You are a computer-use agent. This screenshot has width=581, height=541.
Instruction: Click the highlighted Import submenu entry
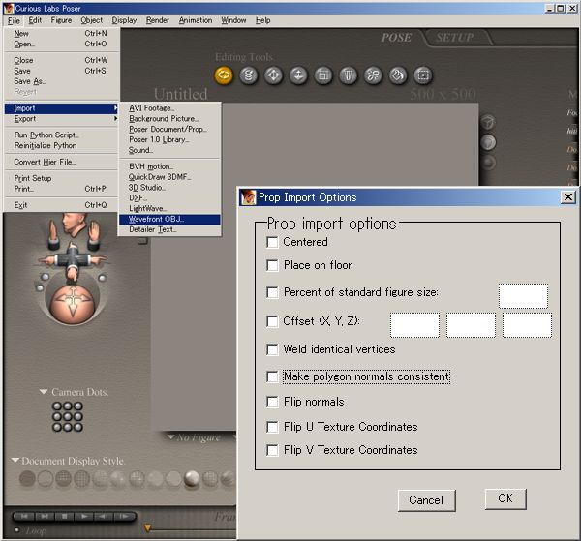coord(62,108)
